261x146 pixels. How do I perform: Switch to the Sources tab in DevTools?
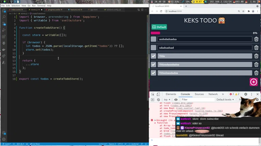coord(199,94)
